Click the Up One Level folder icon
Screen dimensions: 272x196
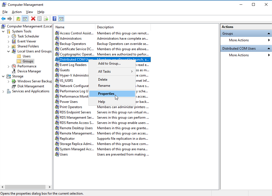18,19
